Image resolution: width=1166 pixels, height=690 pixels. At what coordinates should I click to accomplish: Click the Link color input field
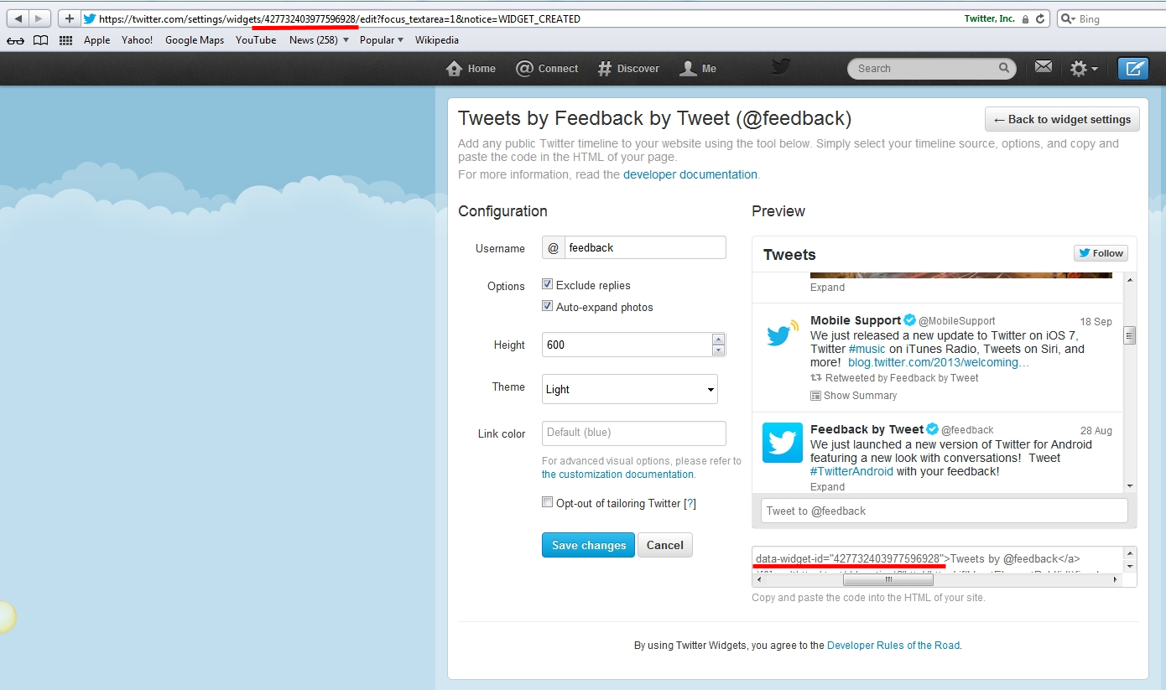633,433
